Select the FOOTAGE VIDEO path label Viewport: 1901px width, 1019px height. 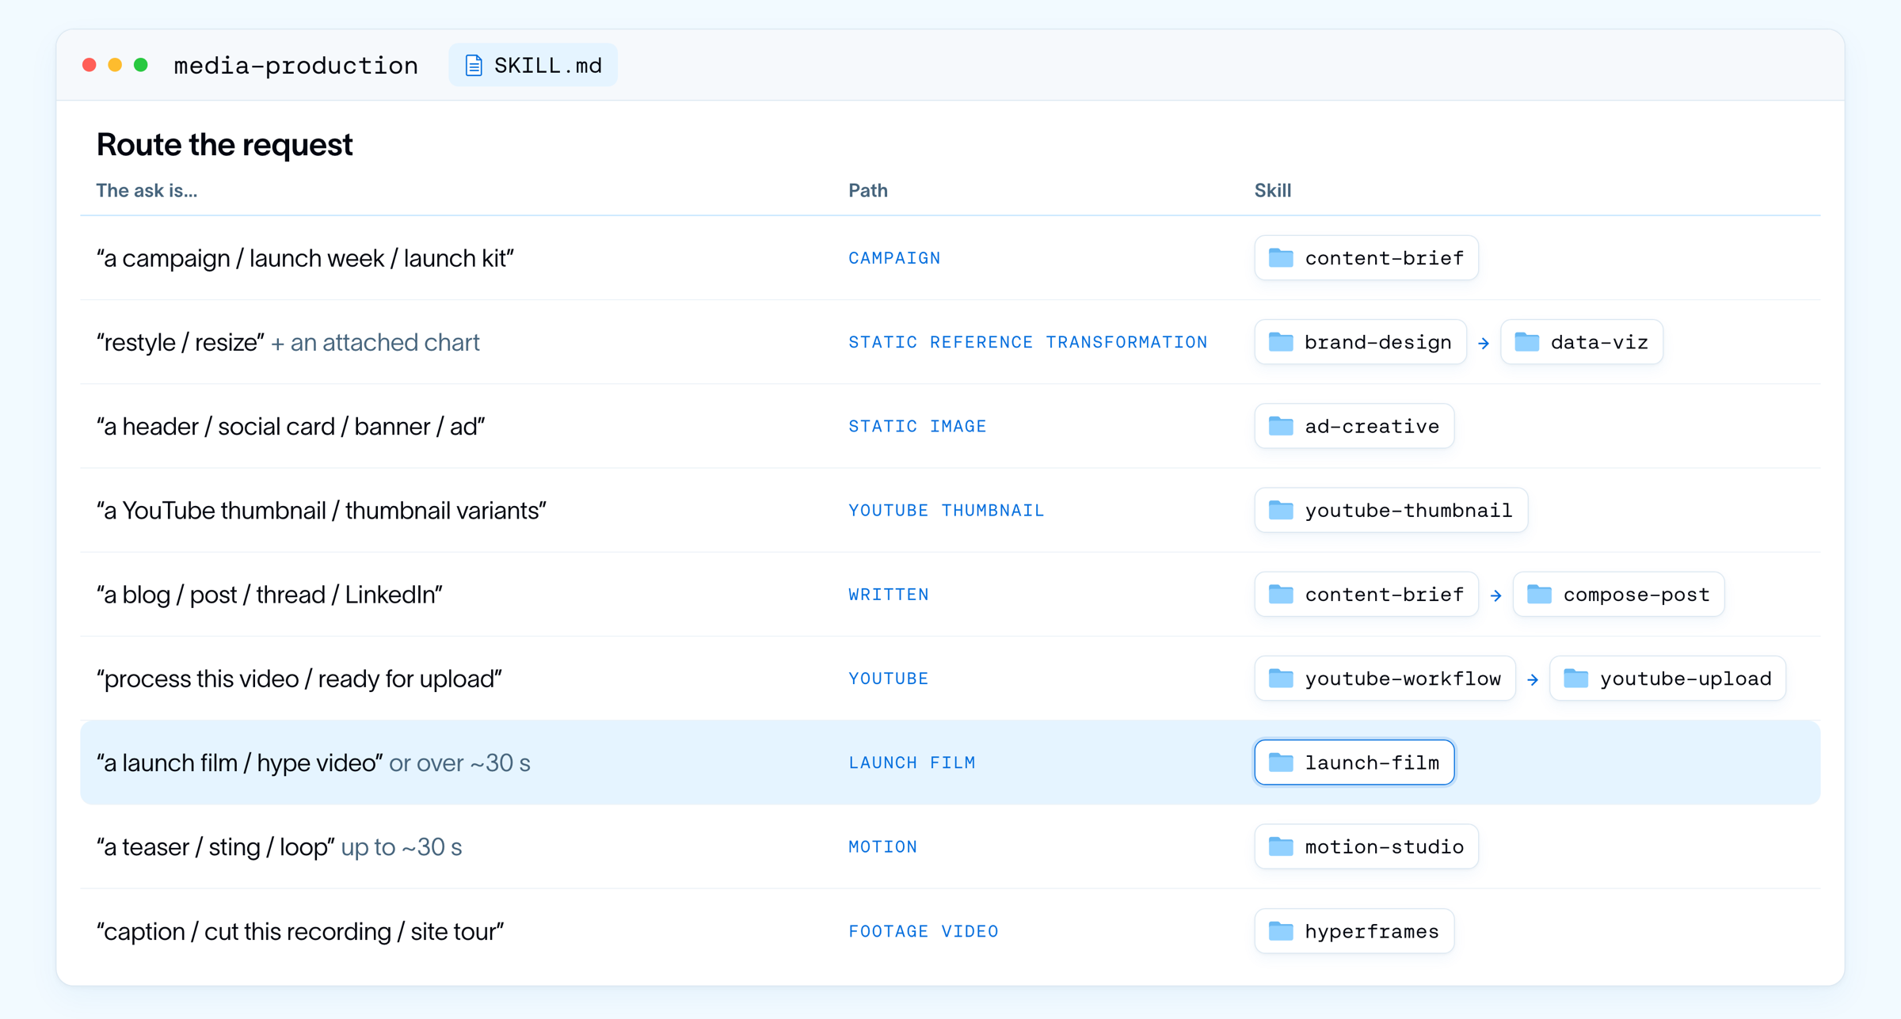(x=924, y=931)
